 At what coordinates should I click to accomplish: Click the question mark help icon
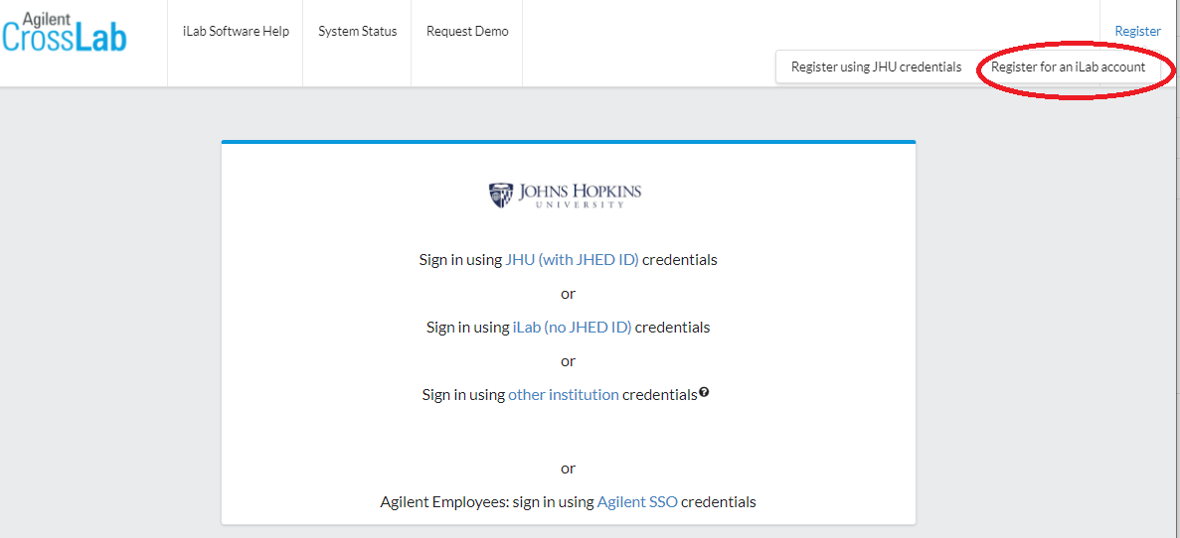[704, 392]
